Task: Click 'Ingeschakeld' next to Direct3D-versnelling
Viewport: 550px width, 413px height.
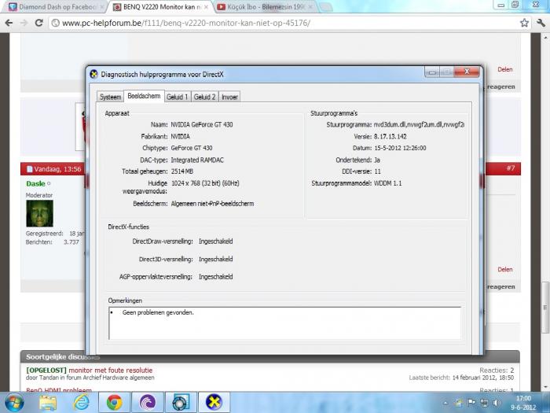Action: tap(216, 259)
